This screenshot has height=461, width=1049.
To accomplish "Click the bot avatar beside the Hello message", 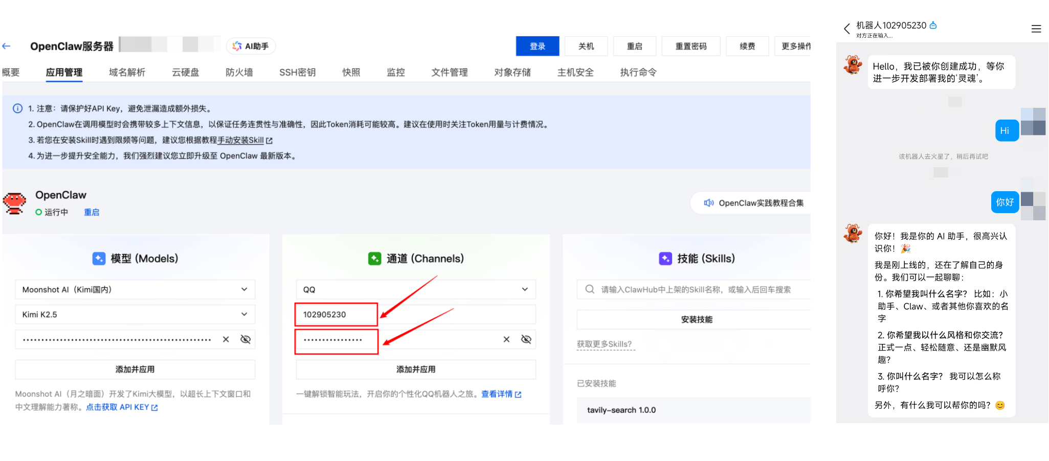I will click(x=853, y=65).
